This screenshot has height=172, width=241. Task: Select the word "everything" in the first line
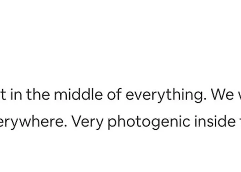165,95
